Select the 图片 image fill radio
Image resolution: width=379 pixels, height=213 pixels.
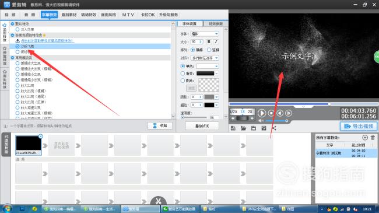[183, 81]
